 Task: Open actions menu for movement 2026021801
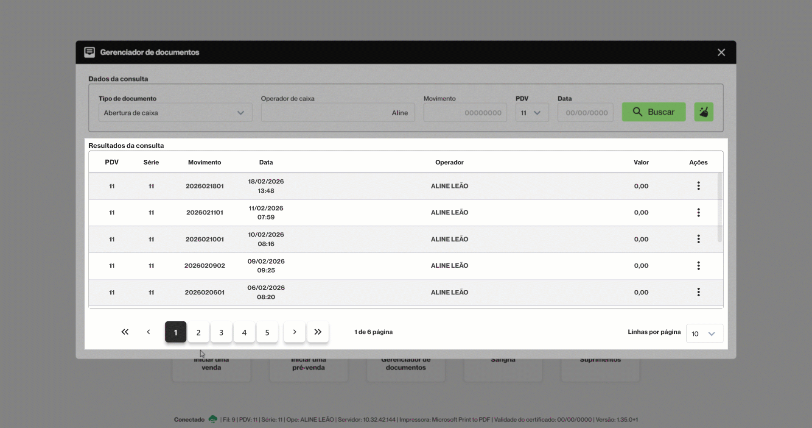click(x=698, y=186)
